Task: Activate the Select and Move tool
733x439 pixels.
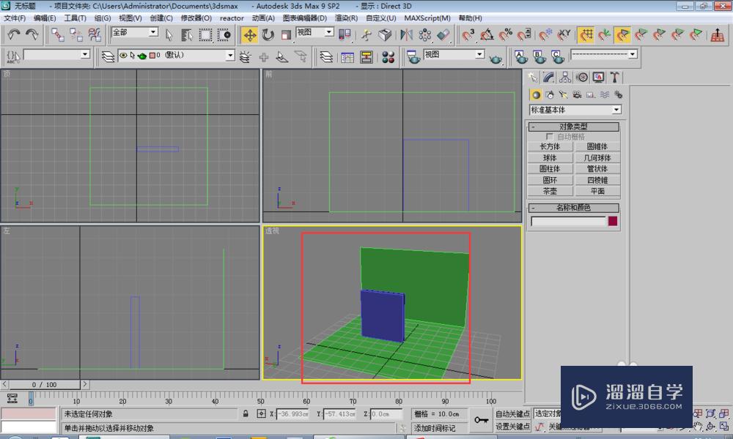Action: point(250,35)
